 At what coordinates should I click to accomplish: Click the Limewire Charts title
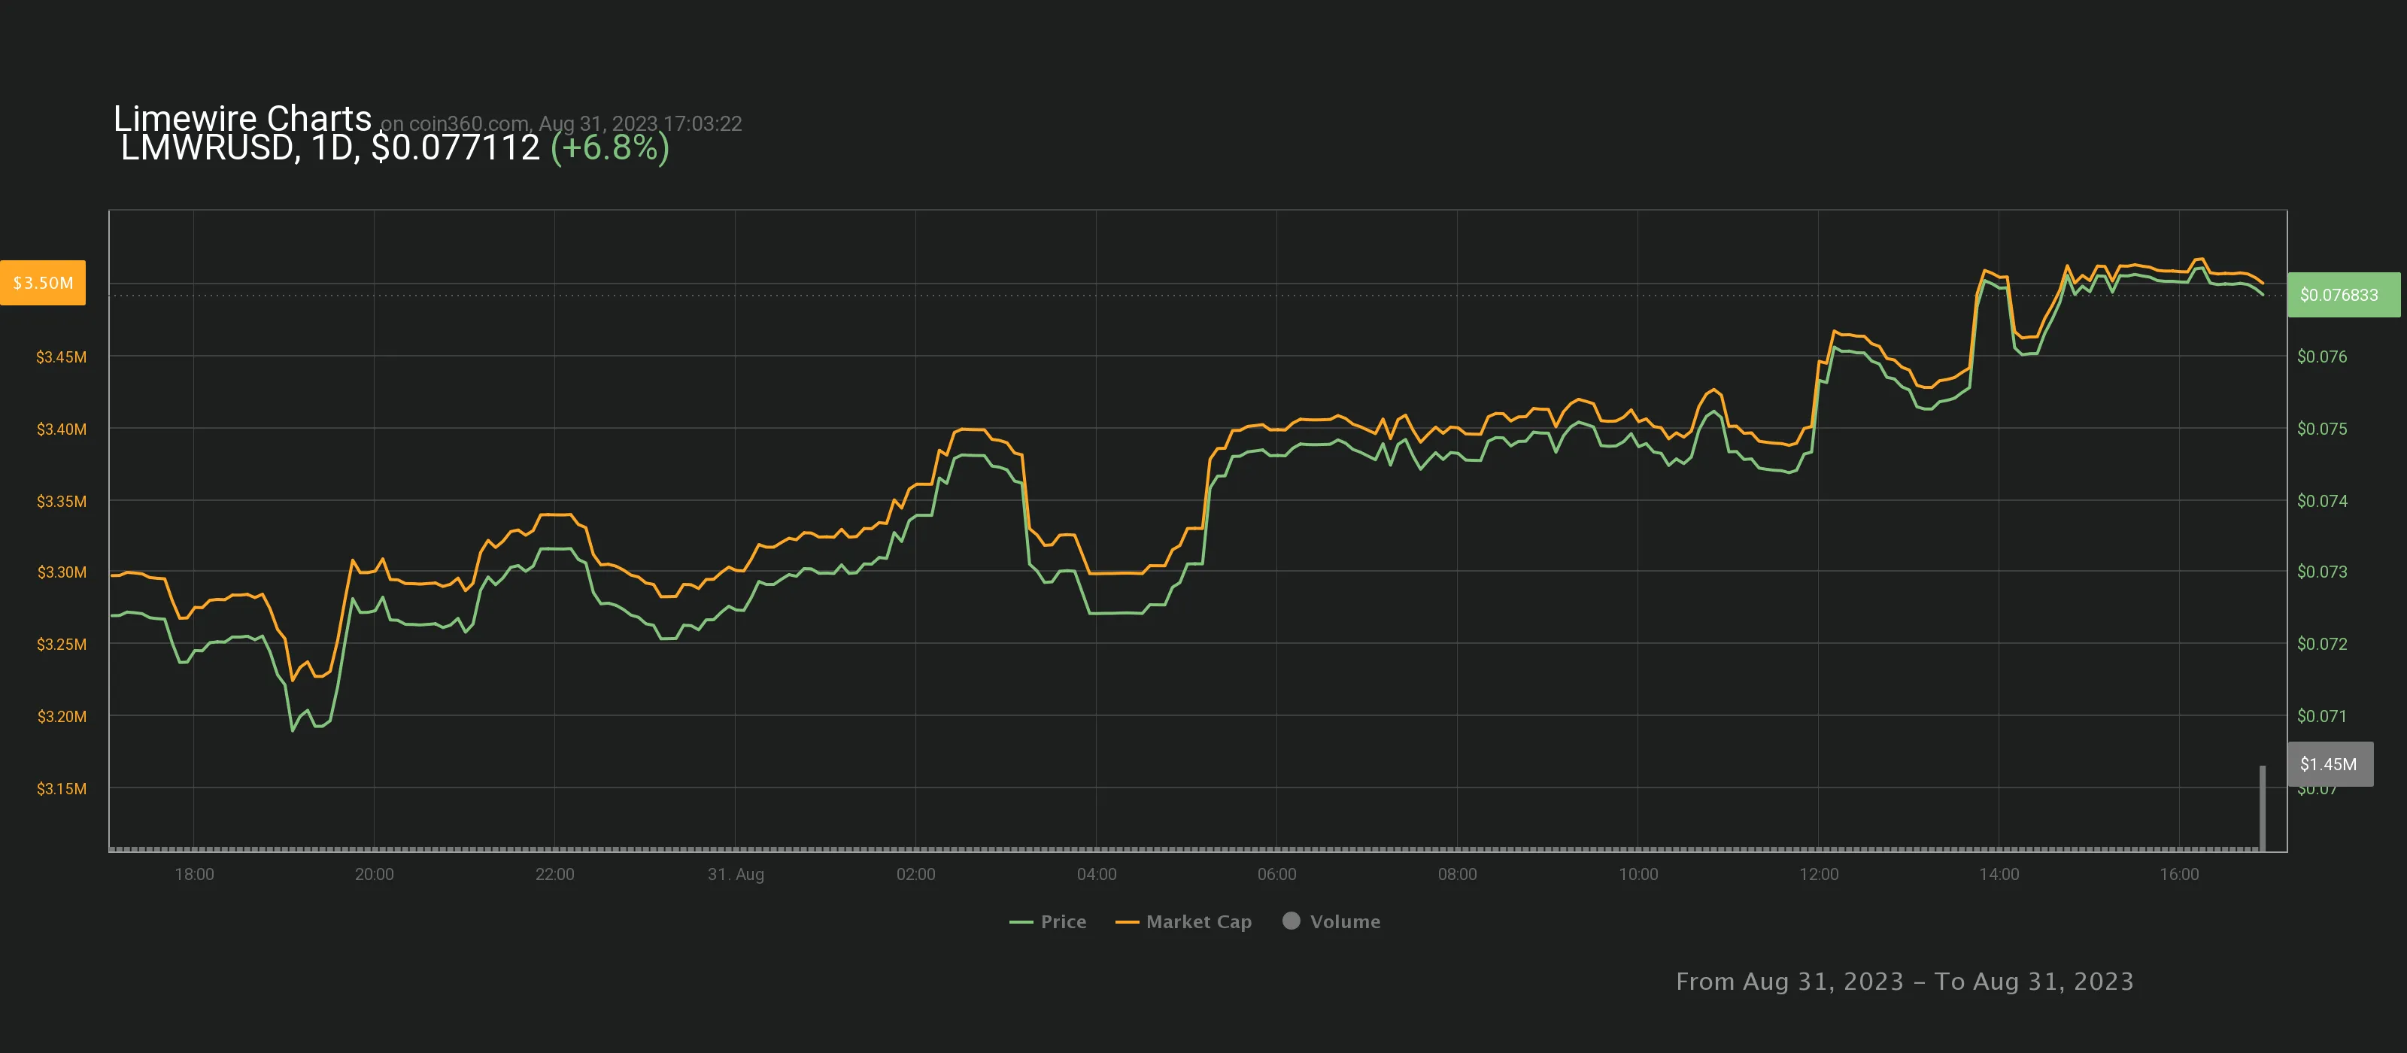pyautogui.click(x=242, y=118)
